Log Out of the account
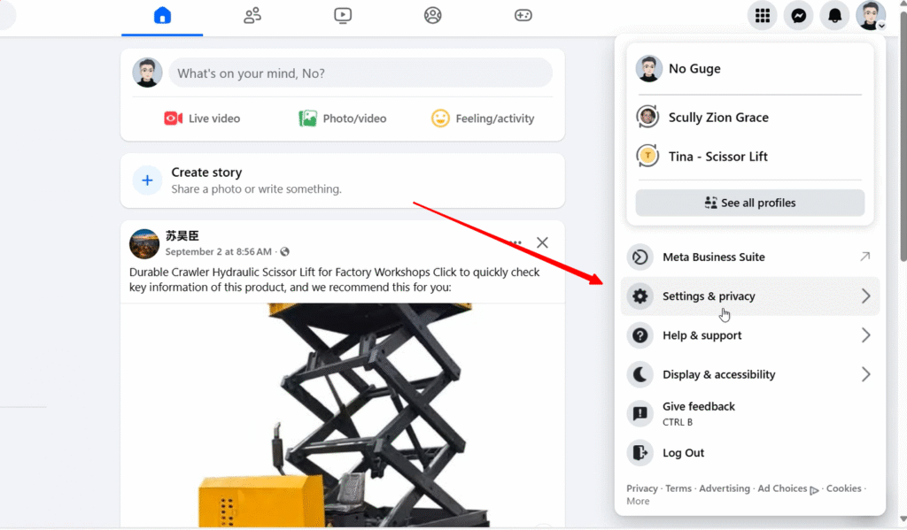 tap(683, 453)
